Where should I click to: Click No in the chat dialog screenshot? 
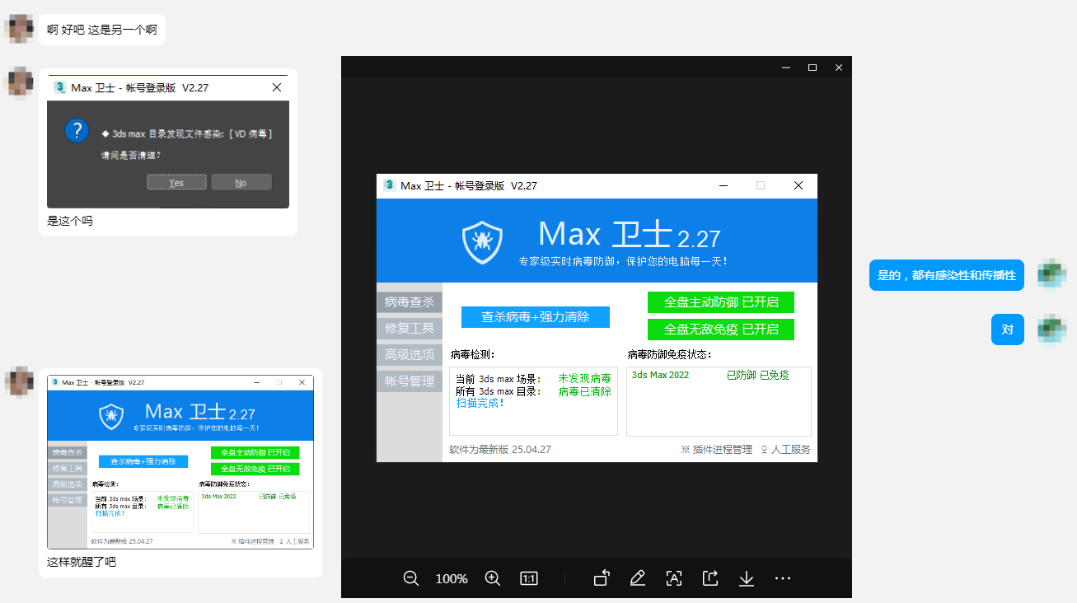tap(241, 183)
